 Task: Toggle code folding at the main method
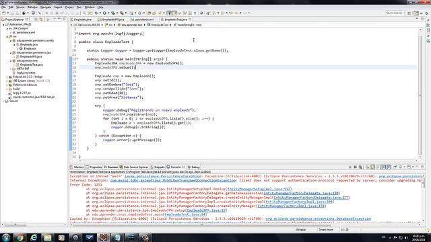(77, 59)
